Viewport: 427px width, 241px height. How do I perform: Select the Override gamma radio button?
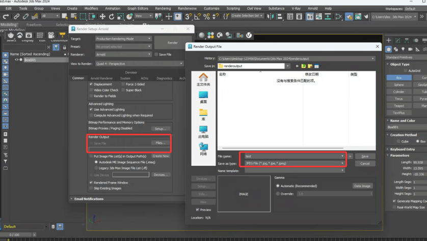pos(278,194)
